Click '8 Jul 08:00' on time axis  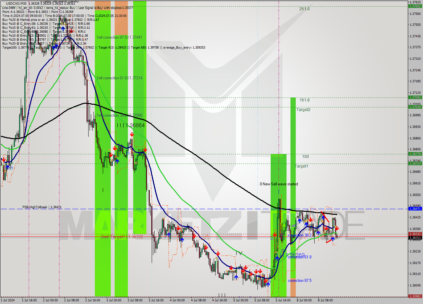tap(326, 300)
